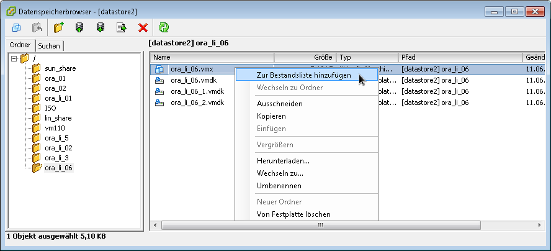This screenshot has height=251, width=551.
Task: Switch to the Suchen tab
Action: tap(50, 46)
